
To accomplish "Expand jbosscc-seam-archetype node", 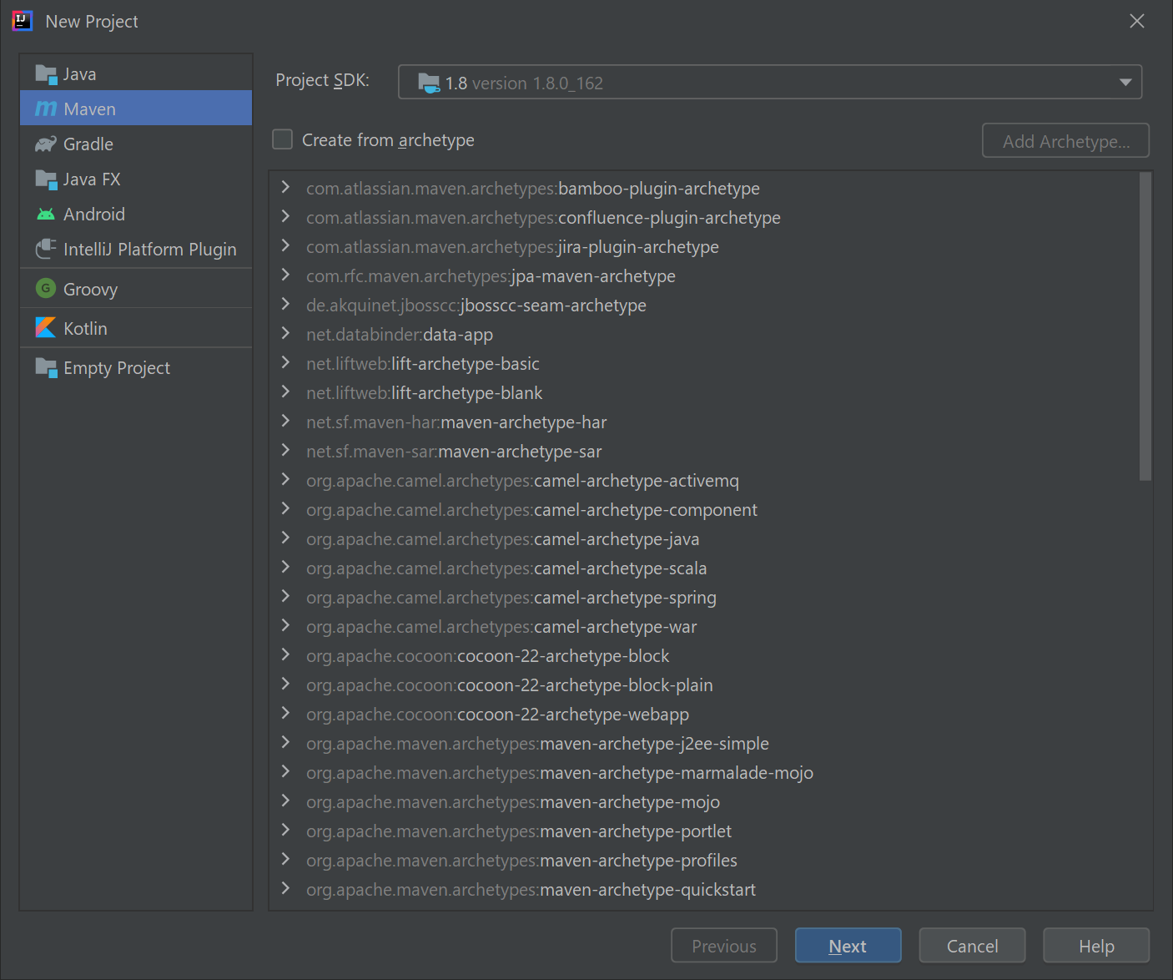I will [286, 305].
